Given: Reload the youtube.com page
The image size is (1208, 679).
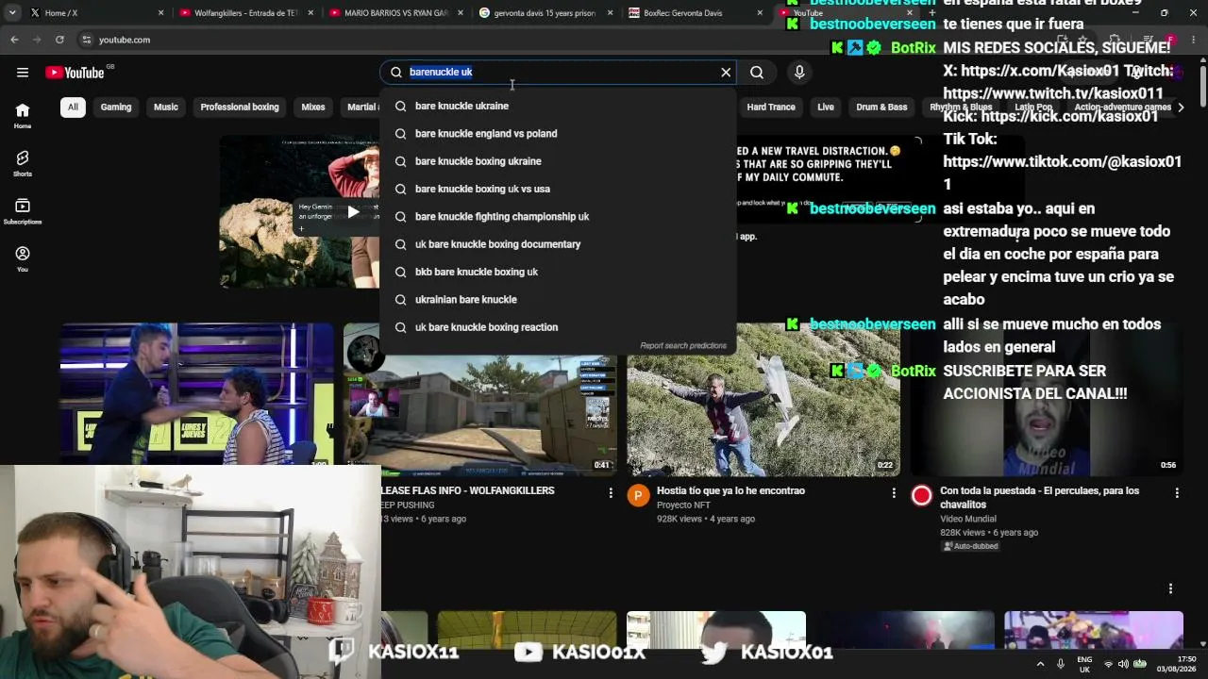Looking at the screenshot, I should click(x=59, y=40).
